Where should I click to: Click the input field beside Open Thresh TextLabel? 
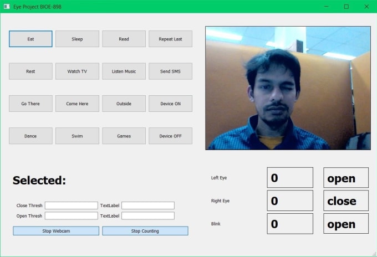pyautogui.click(x=148, y=215)
